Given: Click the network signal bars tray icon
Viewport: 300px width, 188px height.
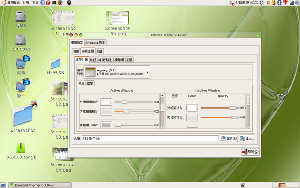Looking at the screenshot, I should pos(292,3).
